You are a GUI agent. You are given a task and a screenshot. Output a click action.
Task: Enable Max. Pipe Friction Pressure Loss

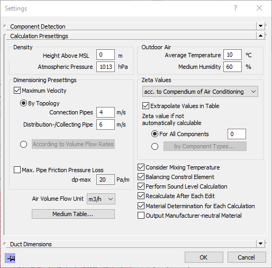[17, 170]
